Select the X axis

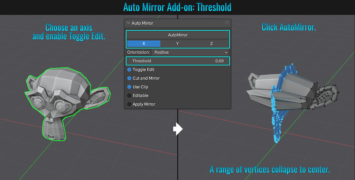[144, 44]
